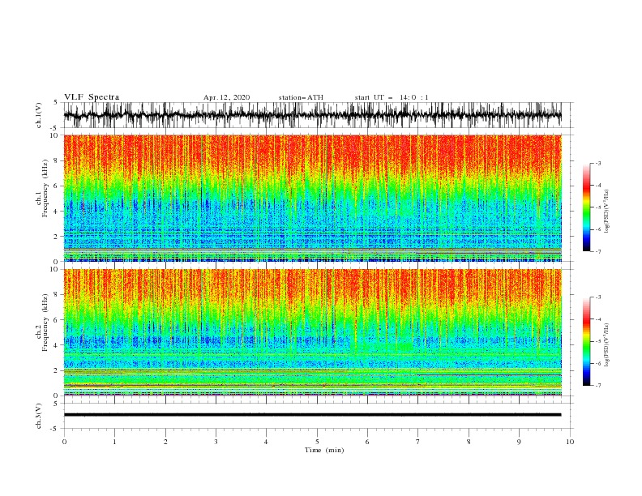Image resolution: width=642 pixels, height=496 pixels.
Task: Click the "2" kHz tick of ch.2 spectrogram
Action: 57,370
